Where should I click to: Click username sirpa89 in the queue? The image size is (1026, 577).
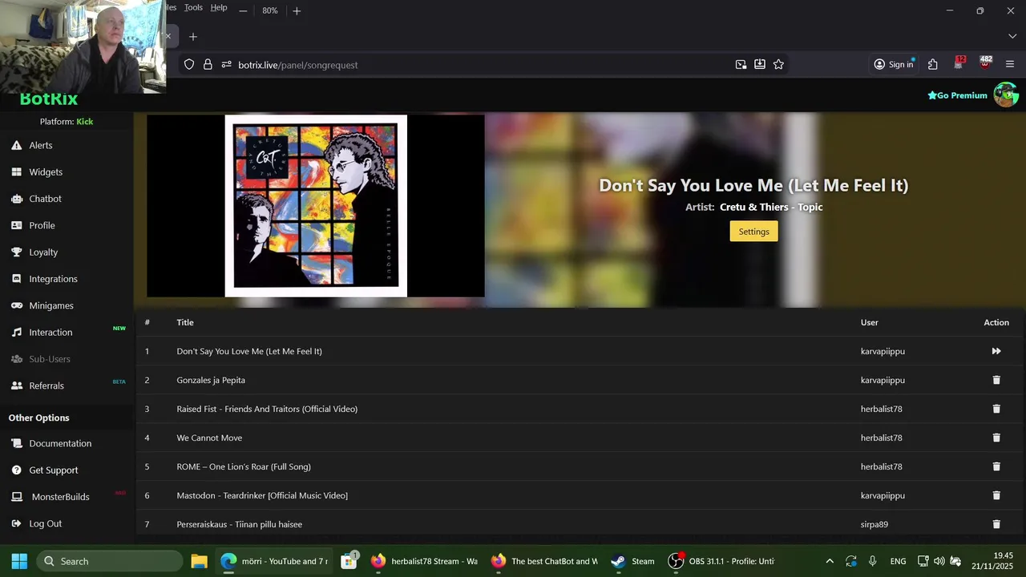tap(875, 524)
